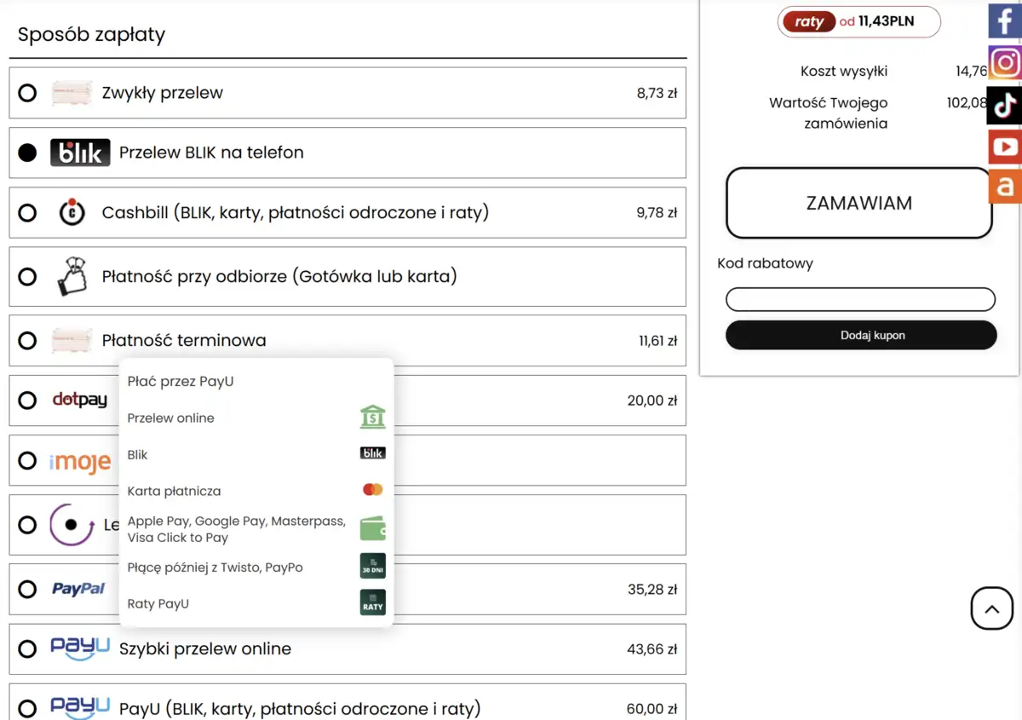Click the PayPal logo
The image size is (1022, 720).
(78, 589)
